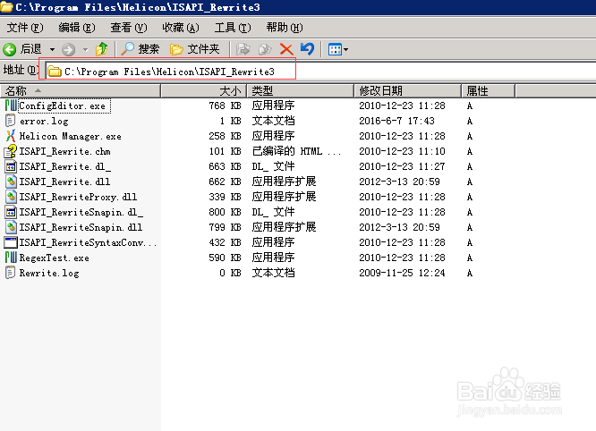Sort by 修改日期 column header
Screen dimensions: 596x431
[407, 91]
